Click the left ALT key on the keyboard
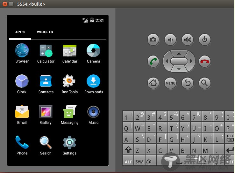This screenshot has width=235, height=173. 128,161
